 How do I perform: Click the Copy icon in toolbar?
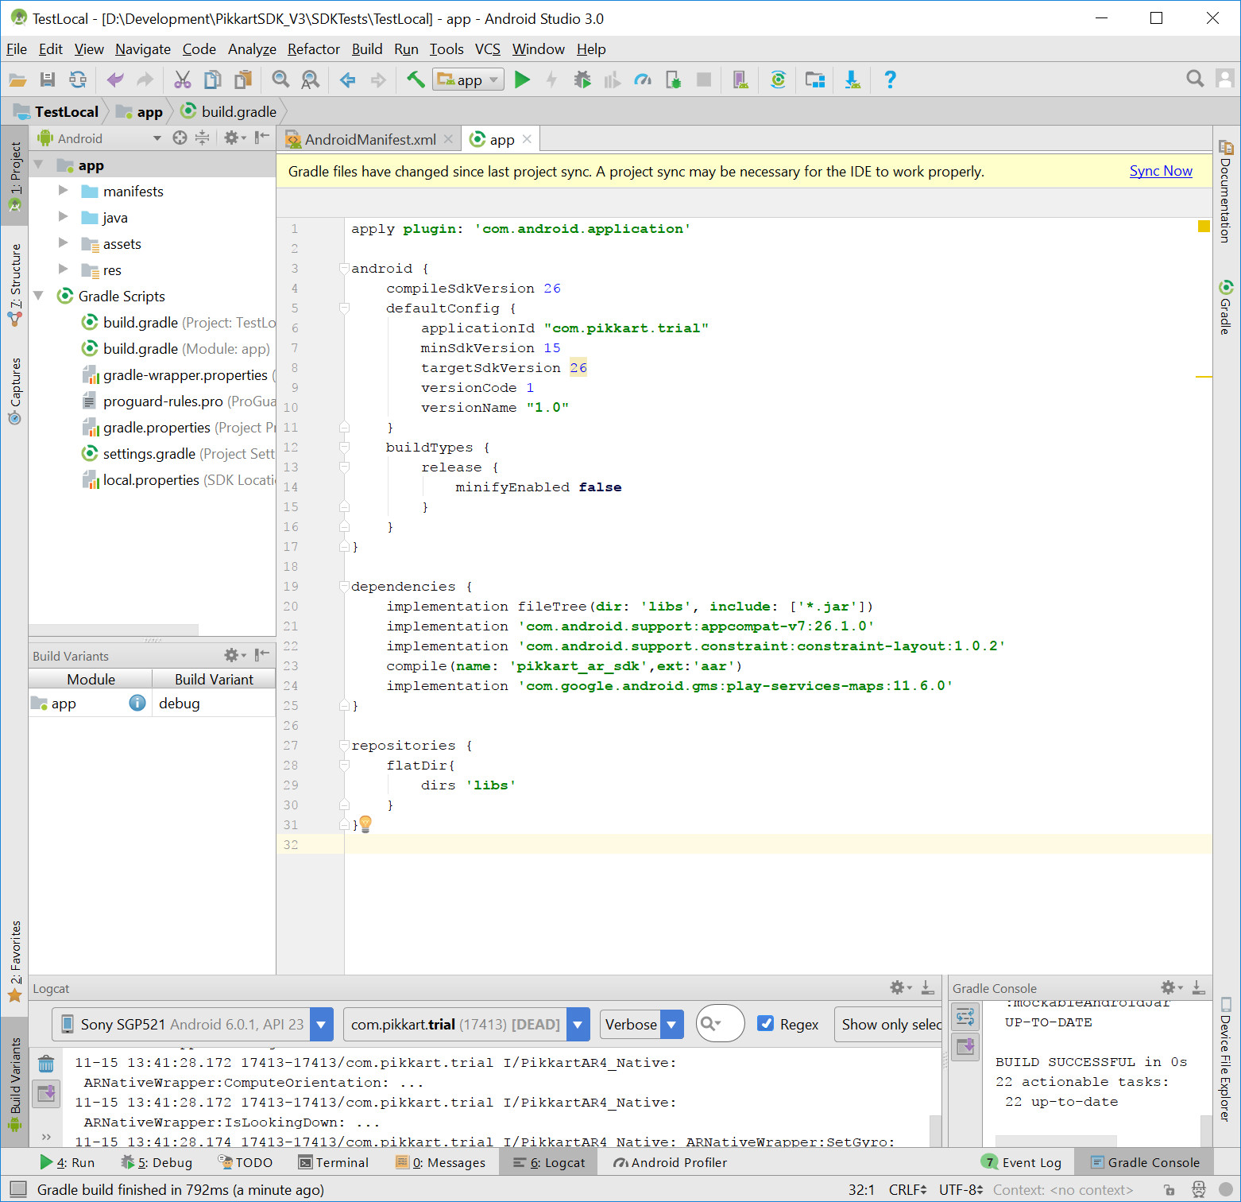(x=212, y=79)
